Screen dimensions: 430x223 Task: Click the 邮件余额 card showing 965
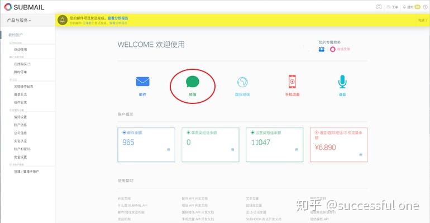(146, 145)
